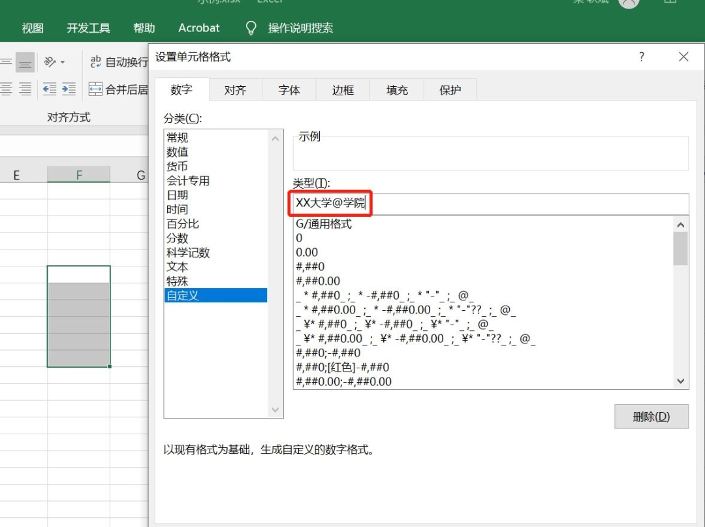Image resolution: width=705 pixels, height=527 pixels.
Task: Select 数值 category
Action: click(216, 152)
